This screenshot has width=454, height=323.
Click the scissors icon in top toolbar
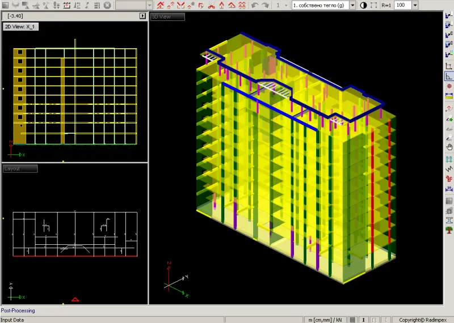[x=211, y=5]
